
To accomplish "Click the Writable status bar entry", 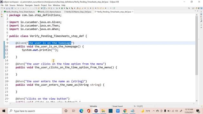I will (x=93, y=106).
